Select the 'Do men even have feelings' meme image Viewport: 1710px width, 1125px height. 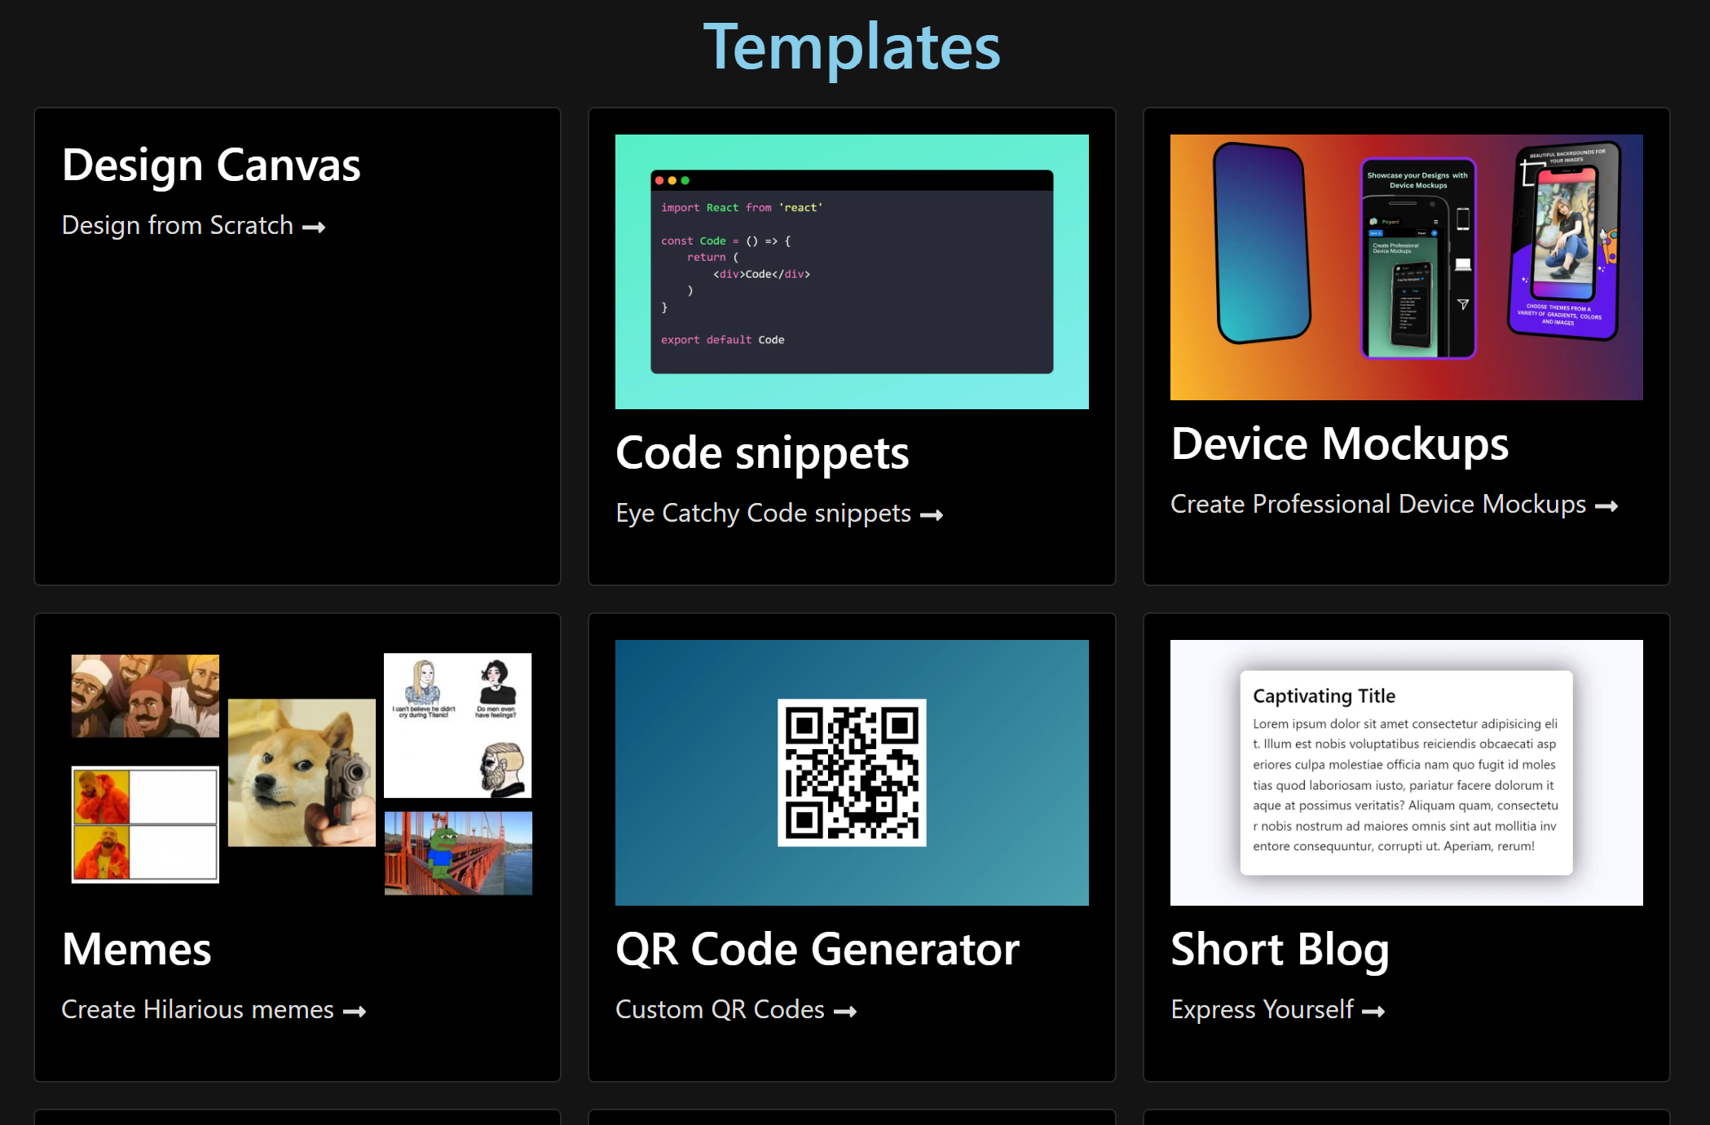(x=458, y=725)
